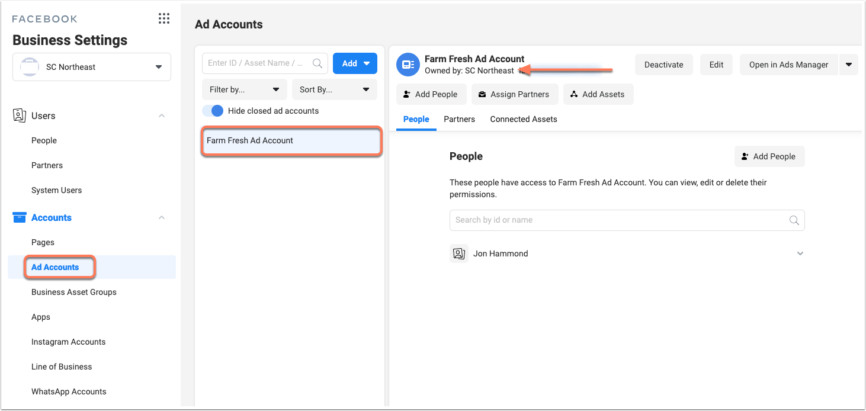The image size is (866, 411).
Task: Open the blue Add dropdown button
Action: coord(355,63)
